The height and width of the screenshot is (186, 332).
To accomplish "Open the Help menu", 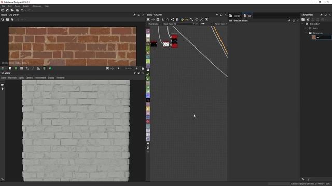I will tap(46, 6).
